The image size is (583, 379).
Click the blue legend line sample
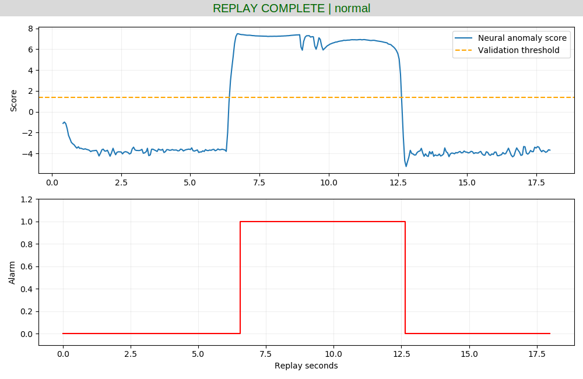click(x=463, y=38)
